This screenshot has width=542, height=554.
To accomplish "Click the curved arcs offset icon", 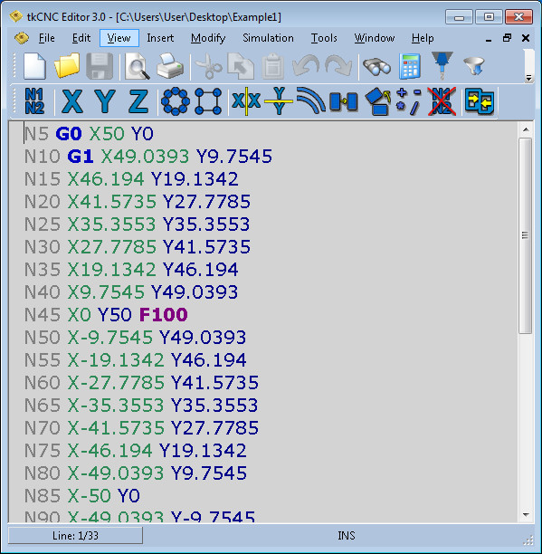I will click(x=310, y=100).
